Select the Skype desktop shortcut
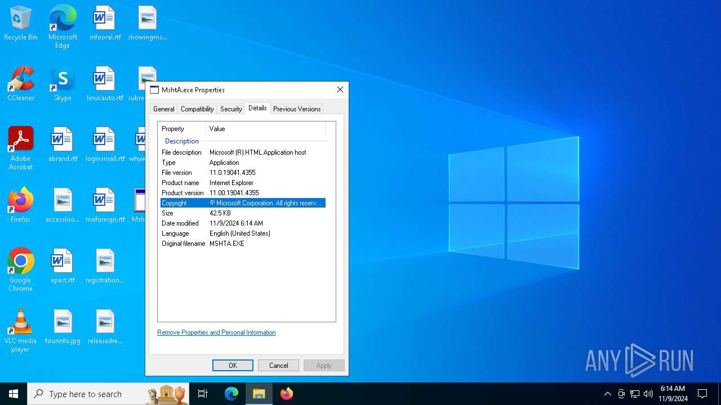 [63, 84]
